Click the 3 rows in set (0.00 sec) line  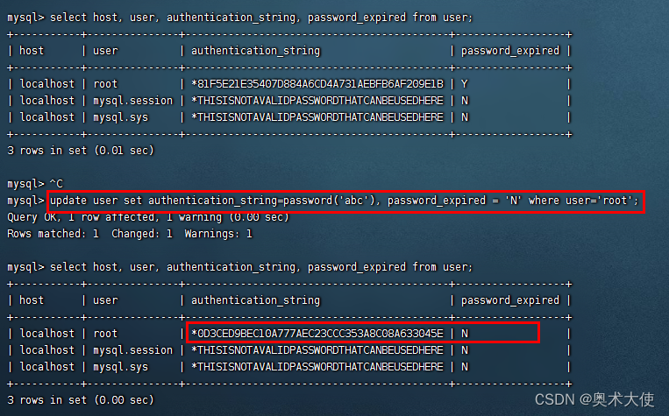tap(81, 400)
